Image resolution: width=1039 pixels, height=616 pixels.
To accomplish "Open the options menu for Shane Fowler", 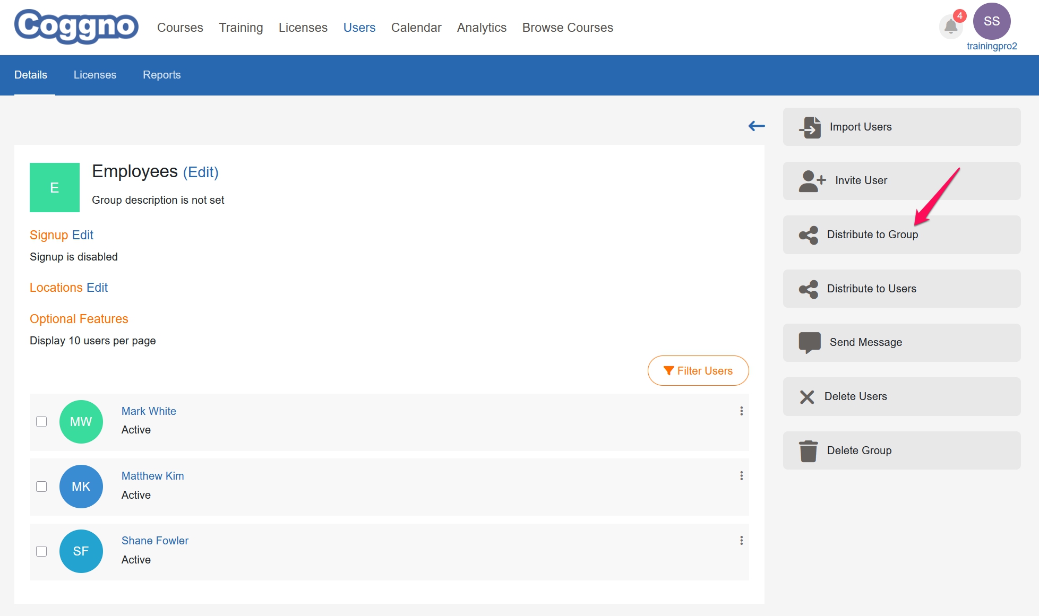I will pos(741,541).
